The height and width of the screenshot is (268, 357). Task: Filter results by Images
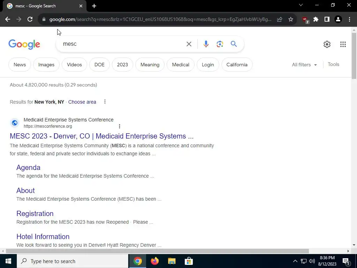(46, 65)
